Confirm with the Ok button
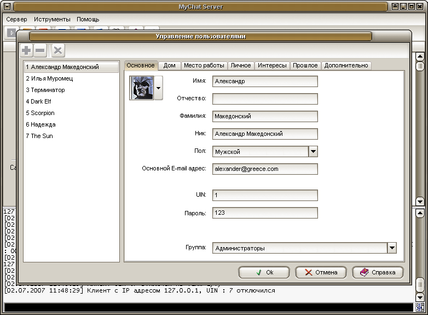Image resolution: width=428 pixels, height=315 pixels. [264, 272]
